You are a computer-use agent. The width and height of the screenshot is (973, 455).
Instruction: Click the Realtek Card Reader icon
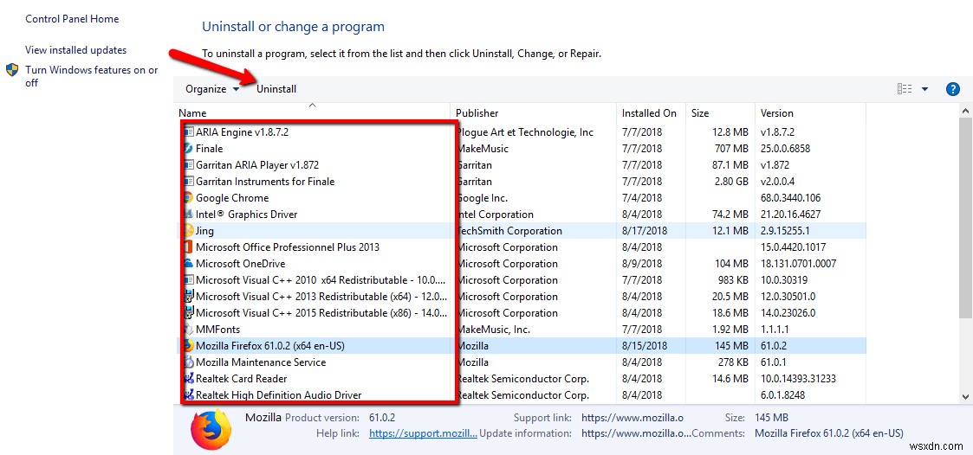(x=190, y=379)
